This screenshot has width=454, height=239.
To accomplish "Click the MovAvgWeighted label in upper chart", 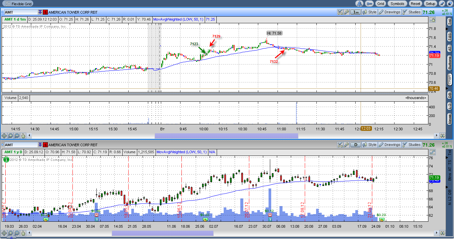I will click(x=178, y=20).
